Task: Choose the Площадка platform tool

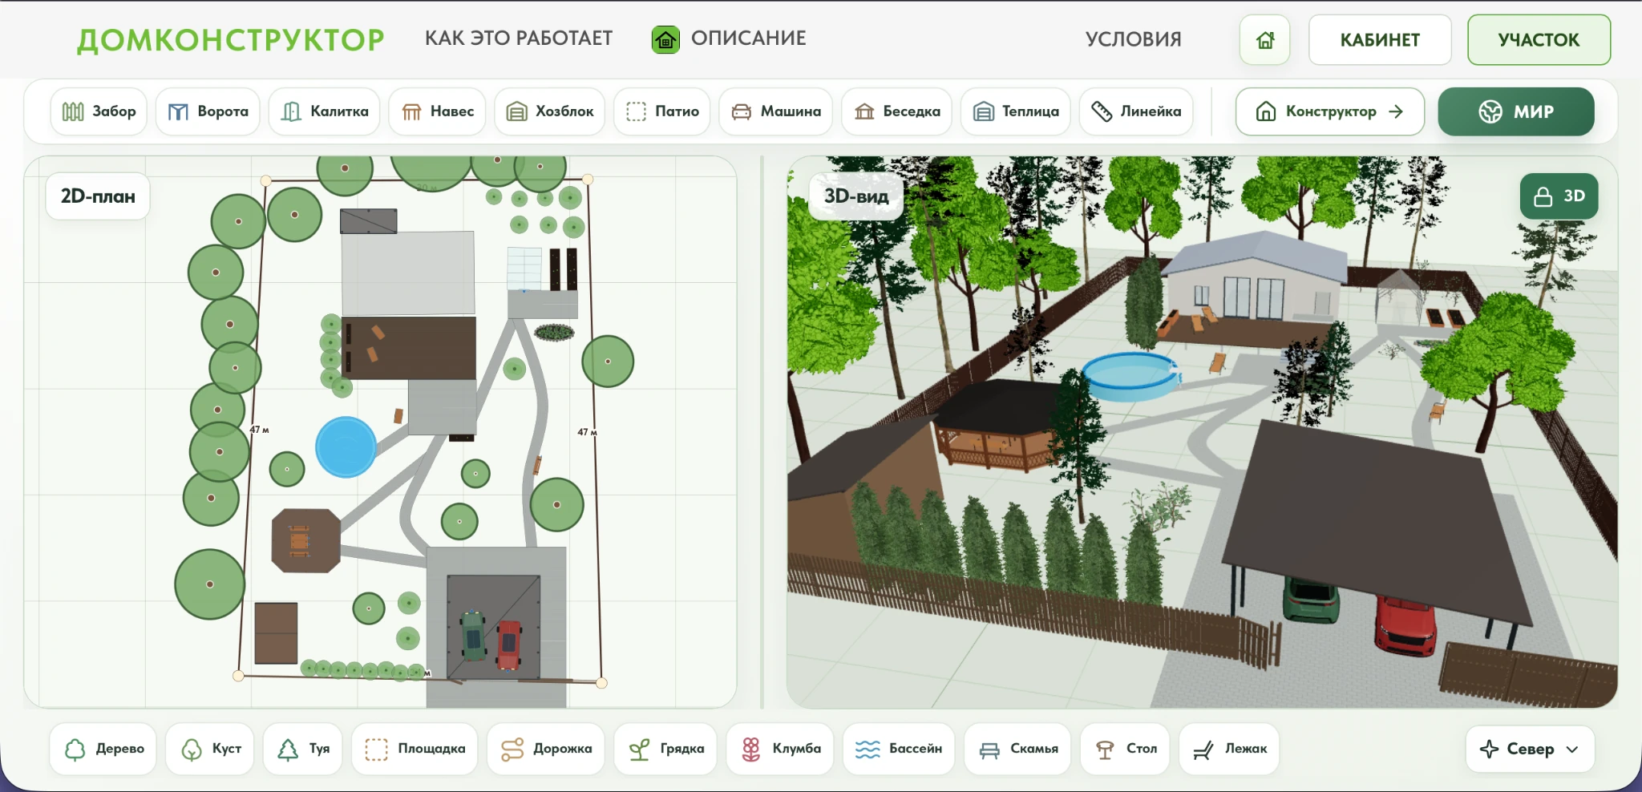Action: point(415,749)
